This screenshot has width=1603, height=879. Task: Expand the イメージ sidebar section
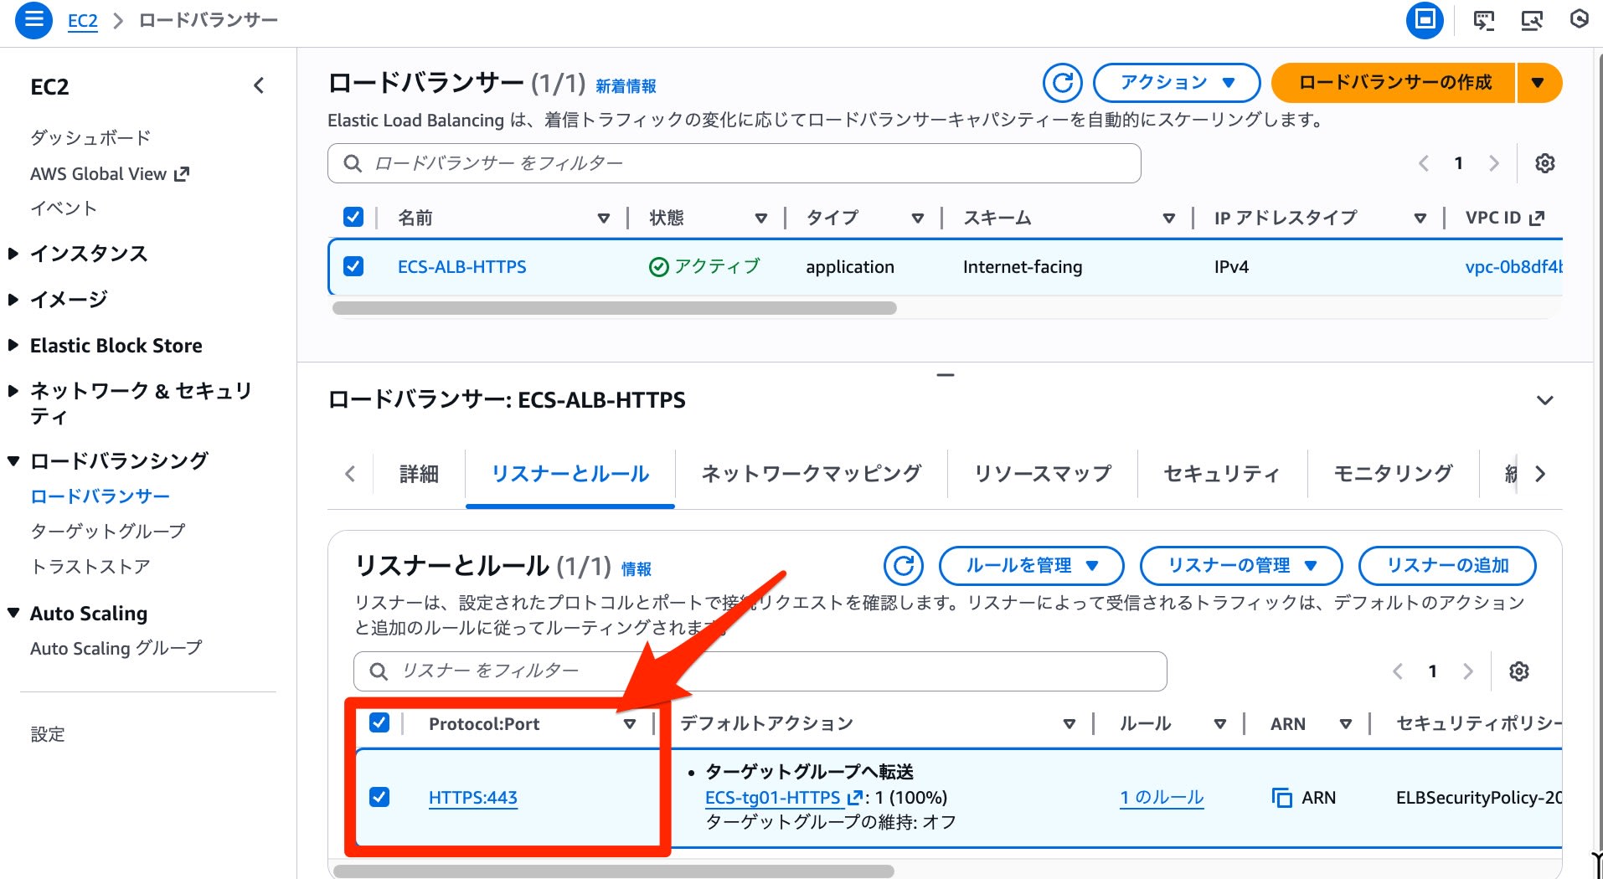[x=13, y=299]
